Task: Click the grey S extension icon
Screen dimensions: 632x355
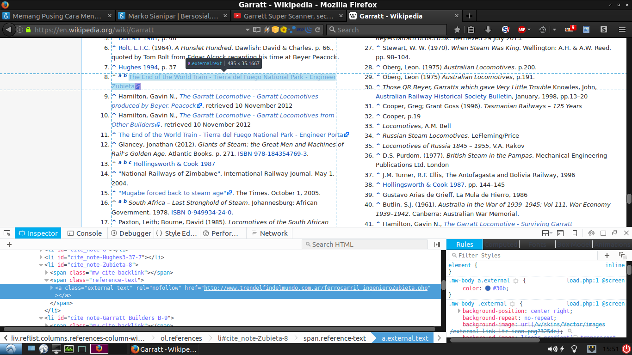Action: tap(604, 30)
